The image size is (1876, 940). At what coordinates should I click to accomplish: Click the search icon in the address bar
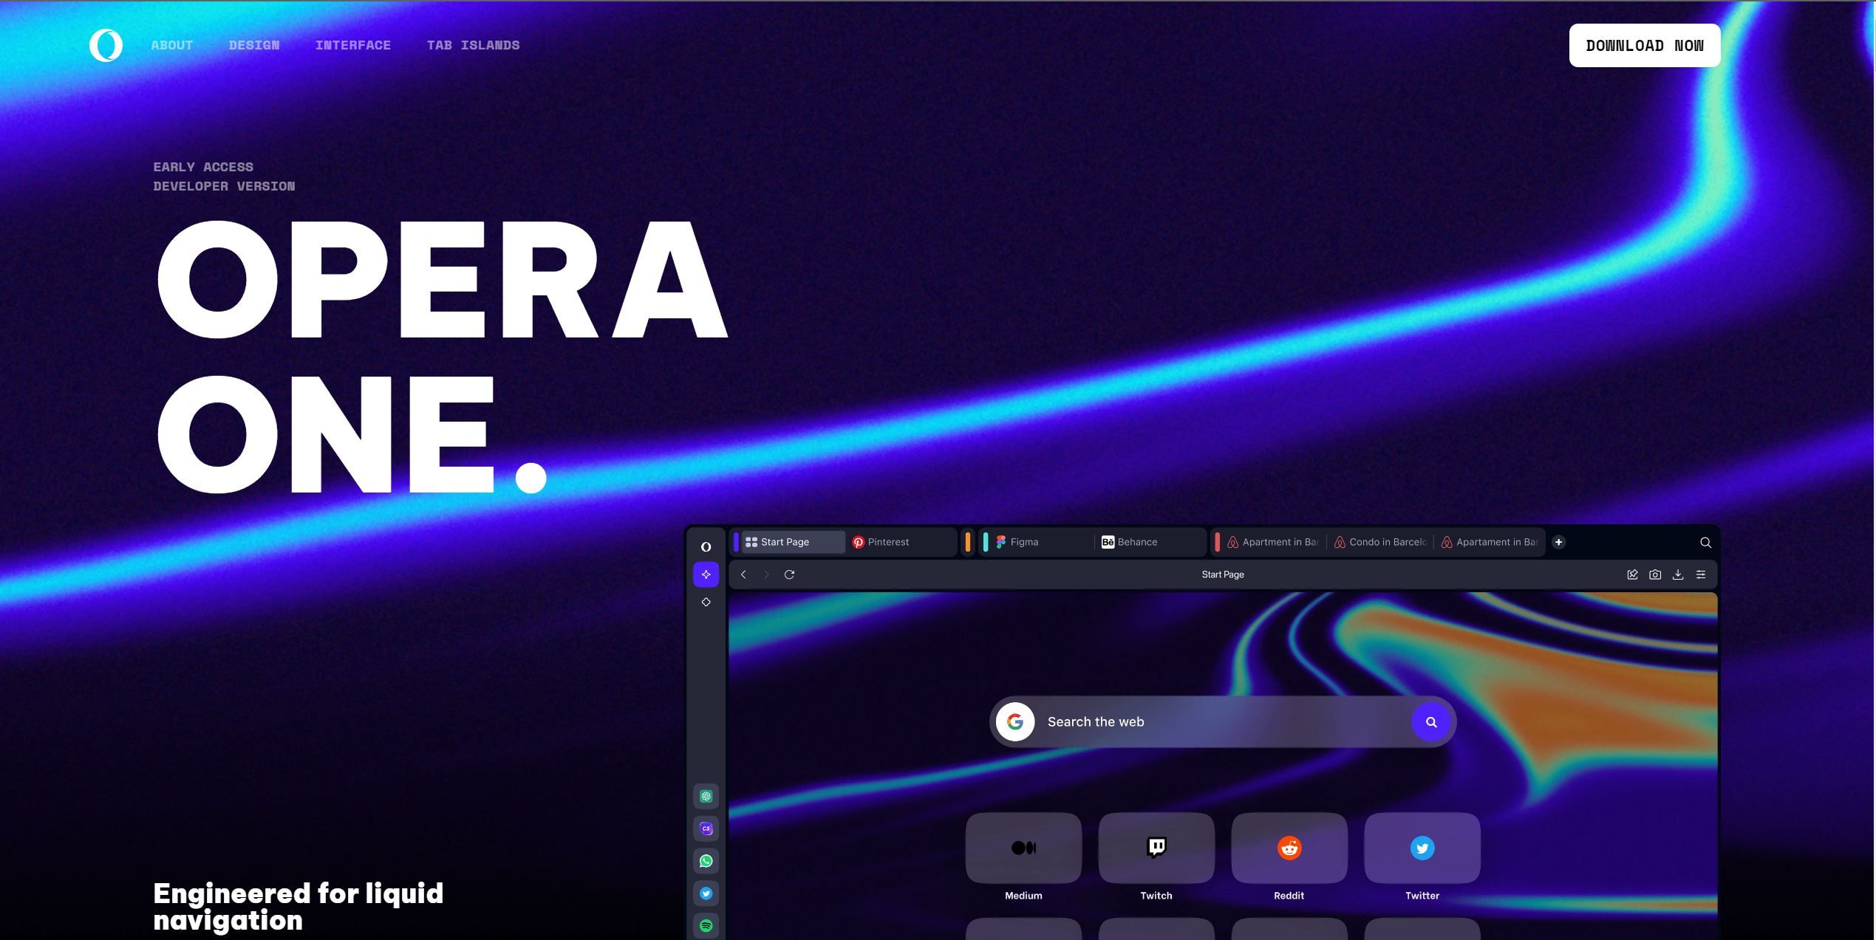[x=1705, y=542]
